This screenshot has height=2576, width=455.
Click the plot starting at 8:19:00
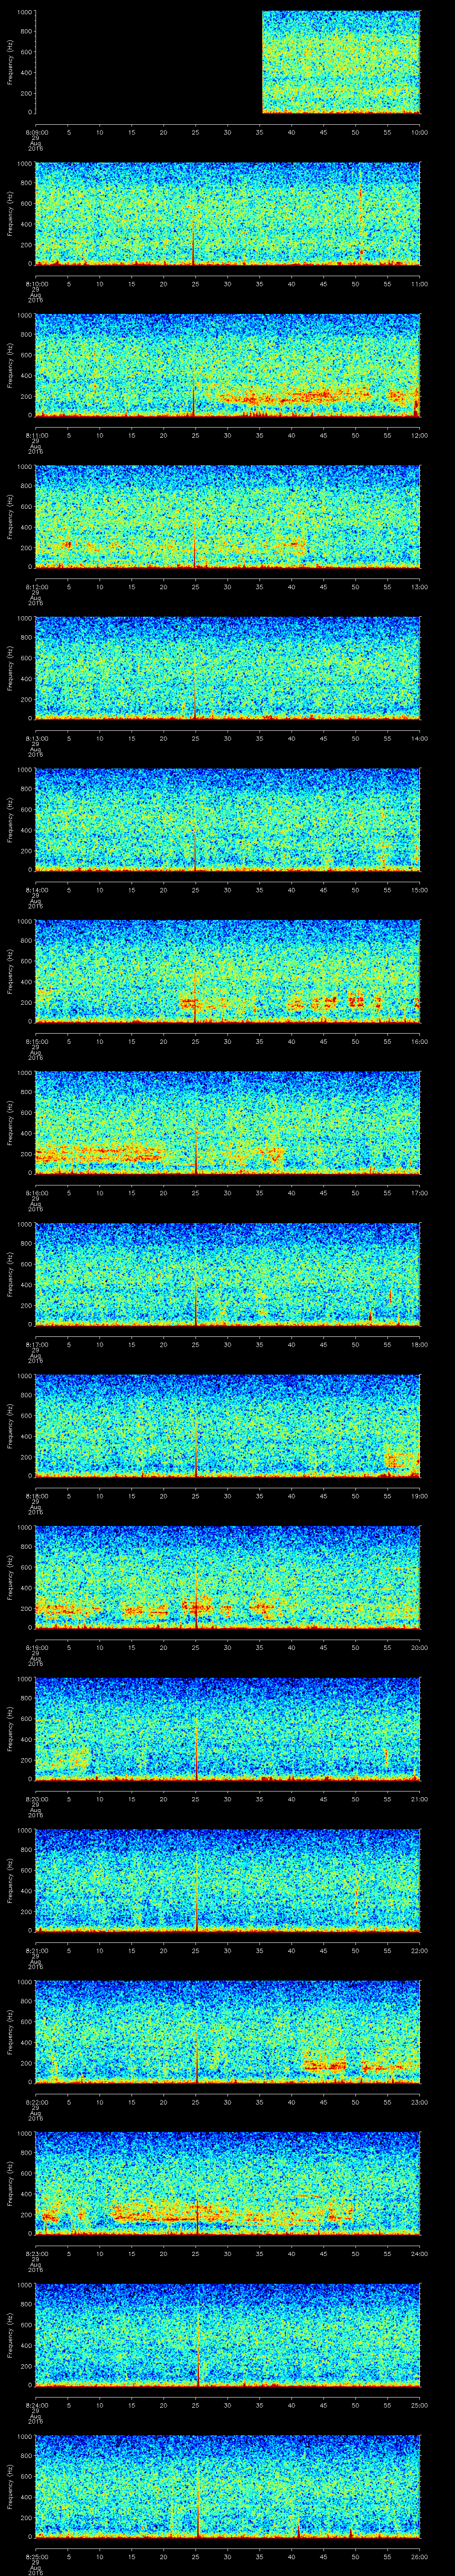227,1577
